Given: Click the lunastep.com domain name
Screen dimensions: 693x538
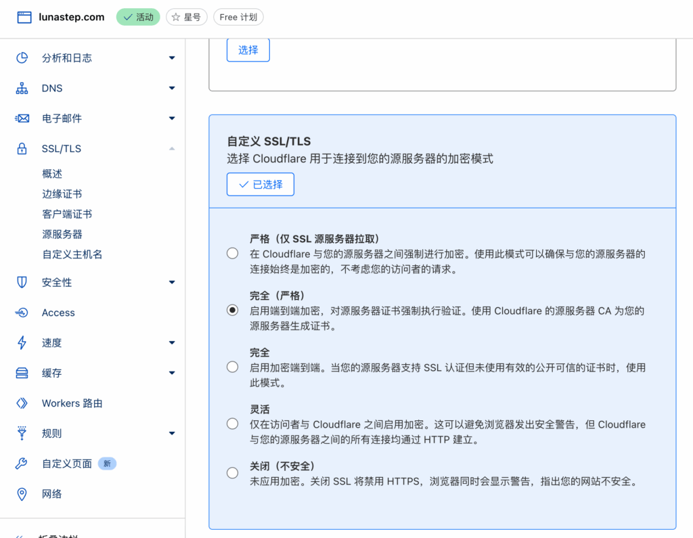Looking at the screenshot, I should tap(72, 17).
